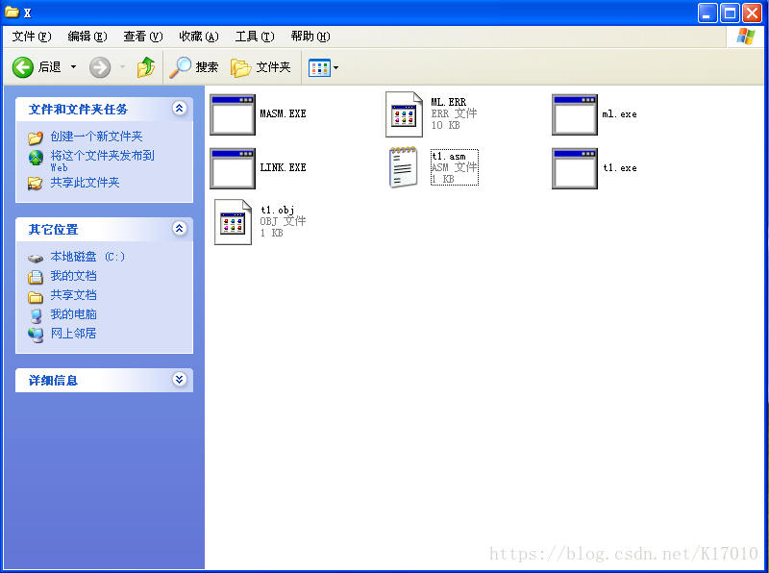
Task: Click the share folder hand icon
Action: [x=35, y=184]
